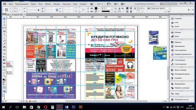Open Word from the Windows taskbar
This screenshot has height=110, width=196.
tap(67, 107)
